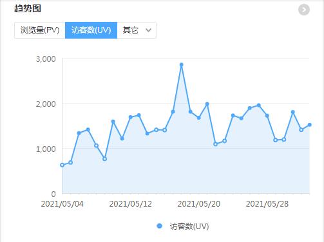The height and width of the screenshot is (242, 324).
Task: Click the 3,000 y-axis label
Action: click(x=46, y=59)
